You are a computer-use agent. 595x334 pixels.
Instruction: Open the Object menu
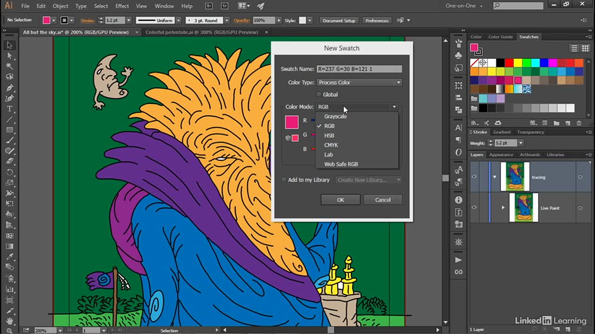coord(60,6)
